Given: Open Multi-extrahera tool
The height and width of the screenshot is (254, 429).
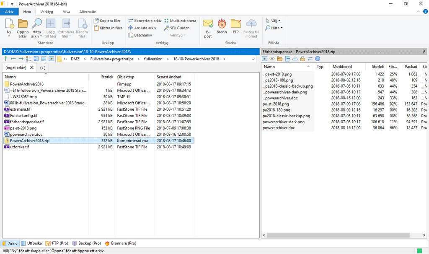Looking at the screenshot, I should point(180,21).
